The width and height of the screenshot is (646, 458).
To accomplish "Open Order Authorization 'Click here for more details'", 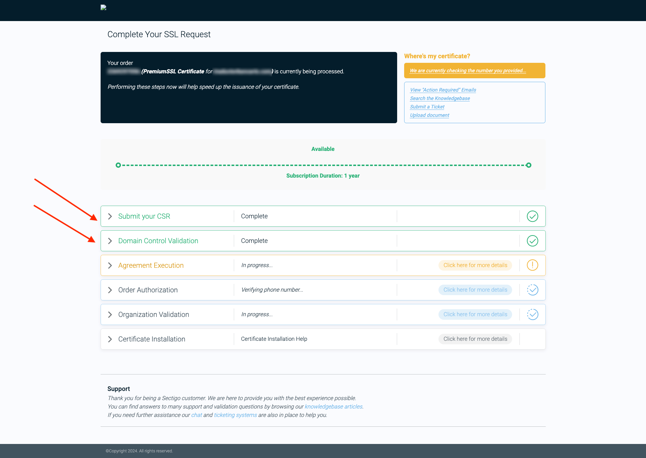I will click(475, 290).
